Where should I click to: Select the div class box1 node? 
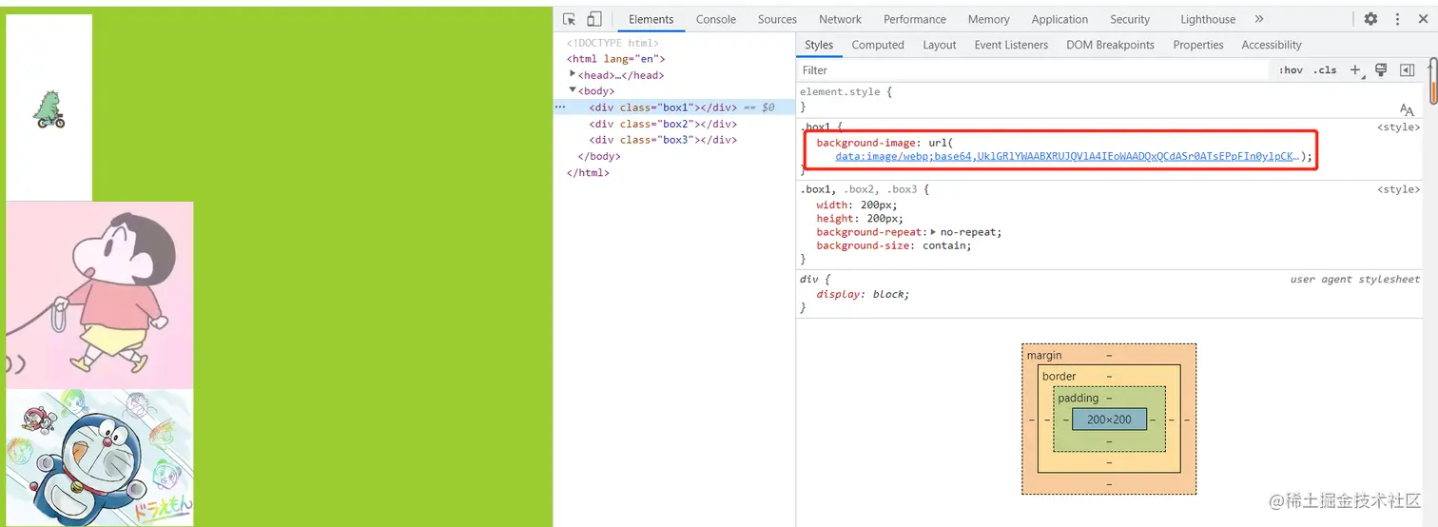(663, 107)
